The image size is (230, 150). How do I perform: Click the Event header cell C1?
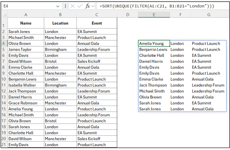pyautogui.click(x=97, y=23)
